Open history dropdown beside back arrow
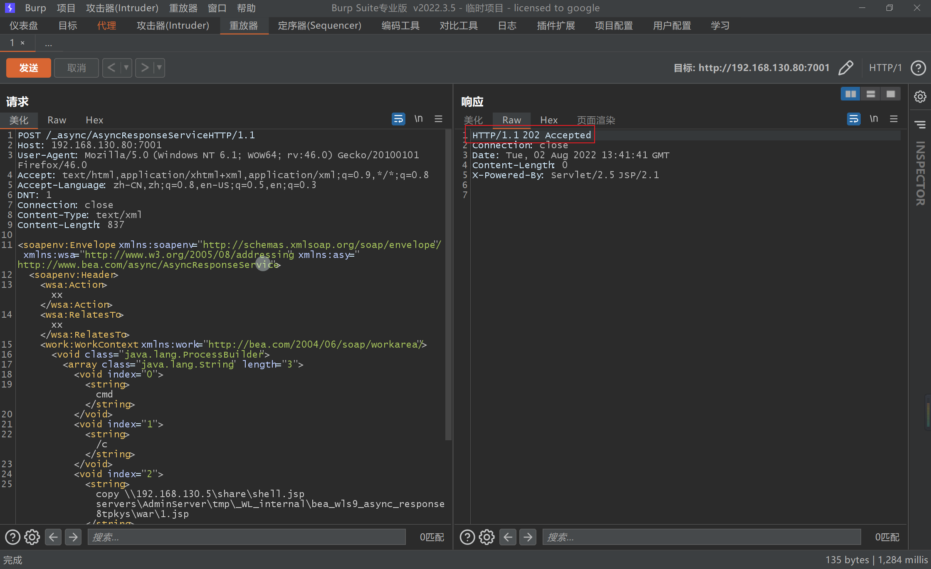Viewport: 931px width, 569px height. 126,68
